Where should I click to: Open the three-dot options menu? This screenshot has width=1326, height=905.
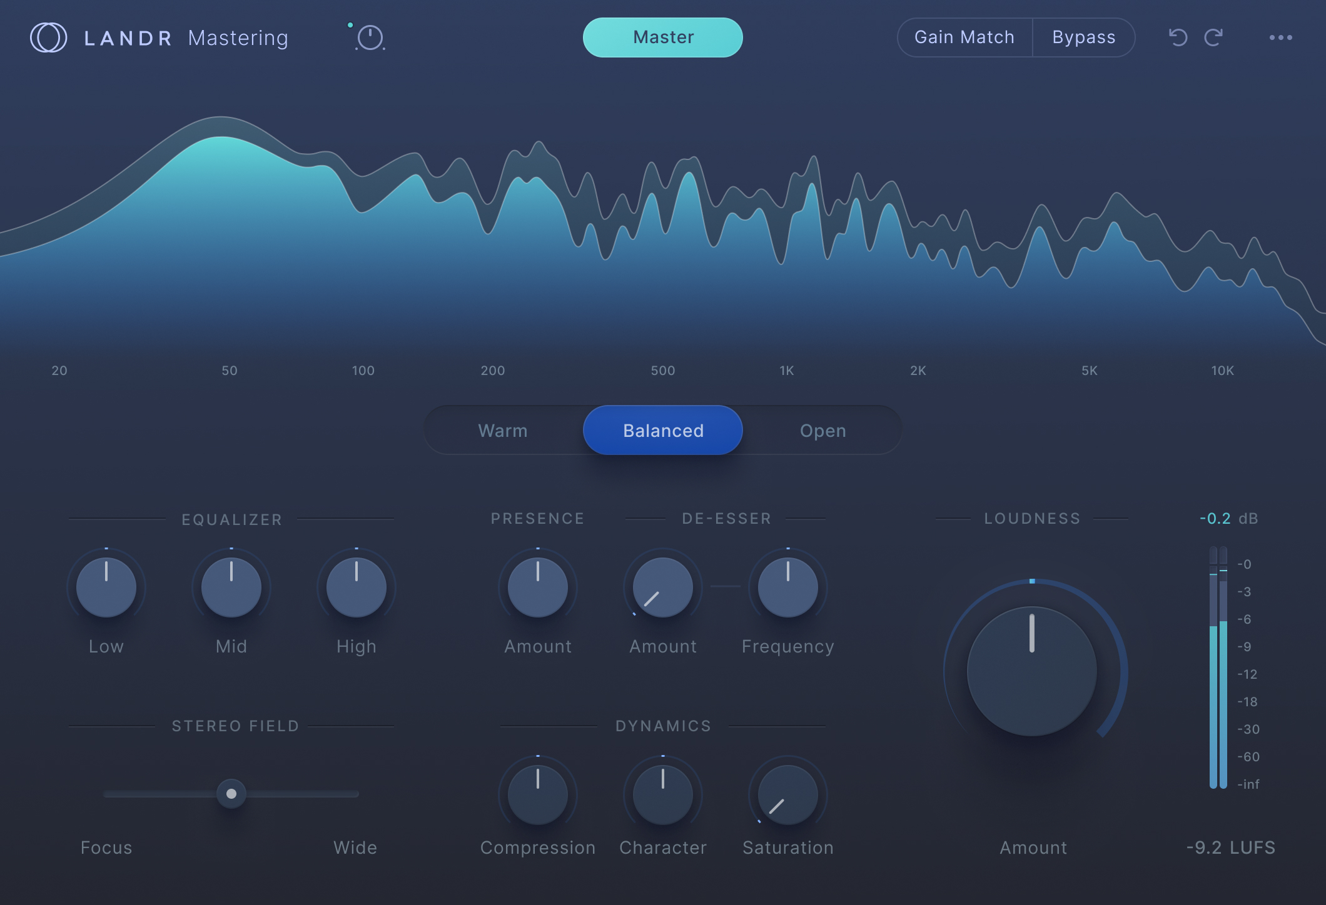coord(1281,37)
